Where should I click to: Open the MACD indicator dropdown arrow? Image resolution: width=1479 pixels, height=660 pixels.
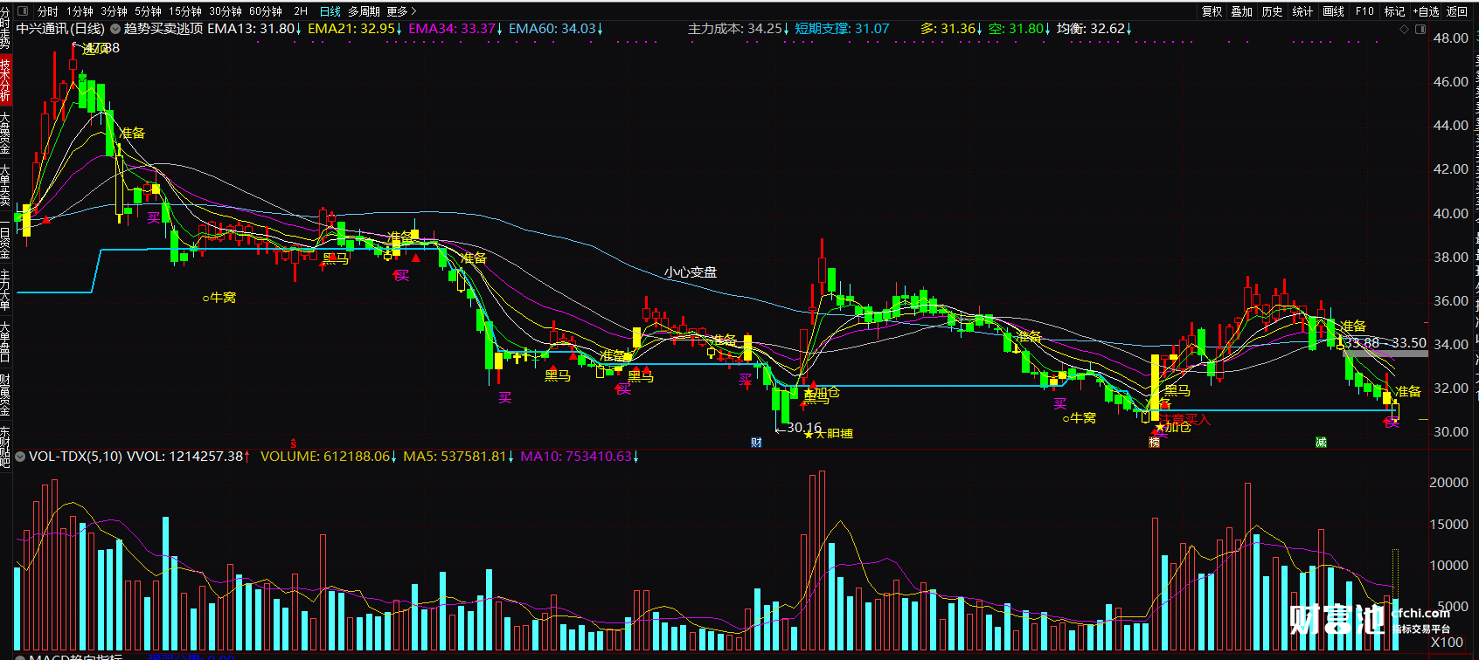pyautogui.click(x=20, y=657)
